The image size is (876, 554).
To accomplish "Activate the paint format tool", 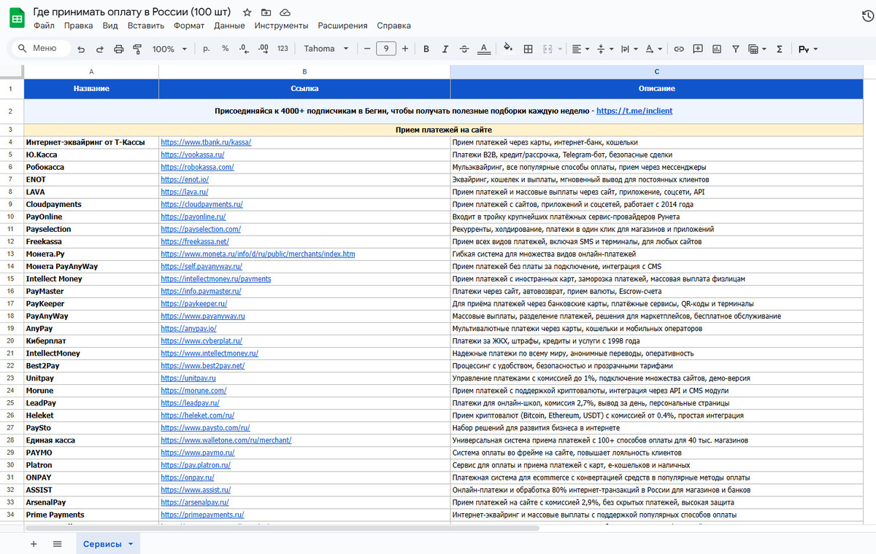I will click(x=137, y=49).
